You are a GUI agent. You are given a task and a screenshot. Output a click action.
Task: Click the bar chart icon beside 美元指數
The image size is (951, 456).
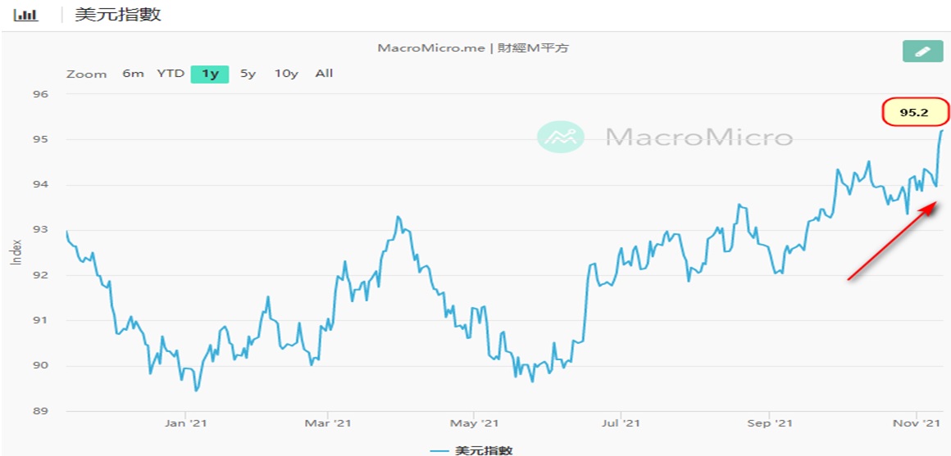click(x=26, y=15)
